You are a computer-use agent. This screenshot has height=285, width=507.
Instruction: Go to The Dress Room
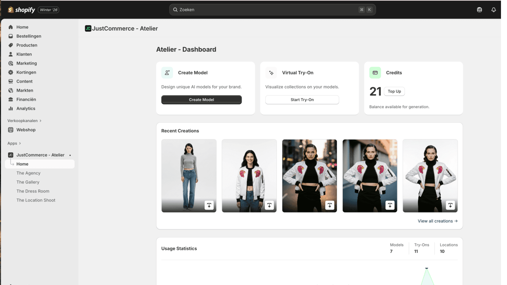[33, 191]
